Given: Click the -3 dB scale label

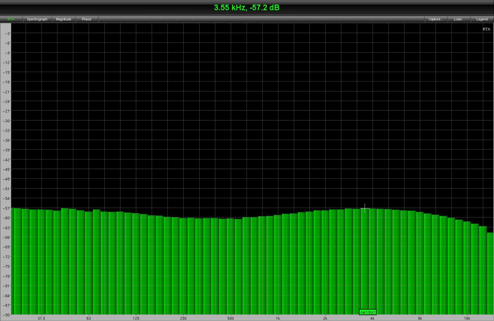Looking at the screenshot, I should [7, 33].
